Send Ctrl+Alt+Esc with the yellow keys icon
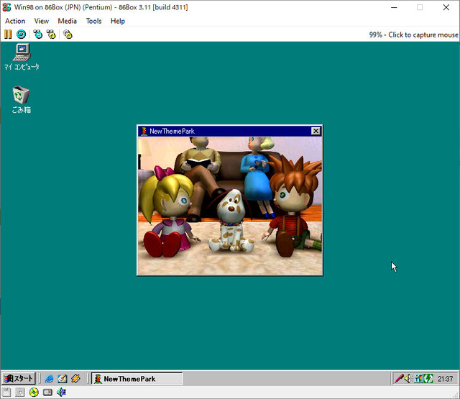Screen dimensions: 460x399 pos(51,35)
